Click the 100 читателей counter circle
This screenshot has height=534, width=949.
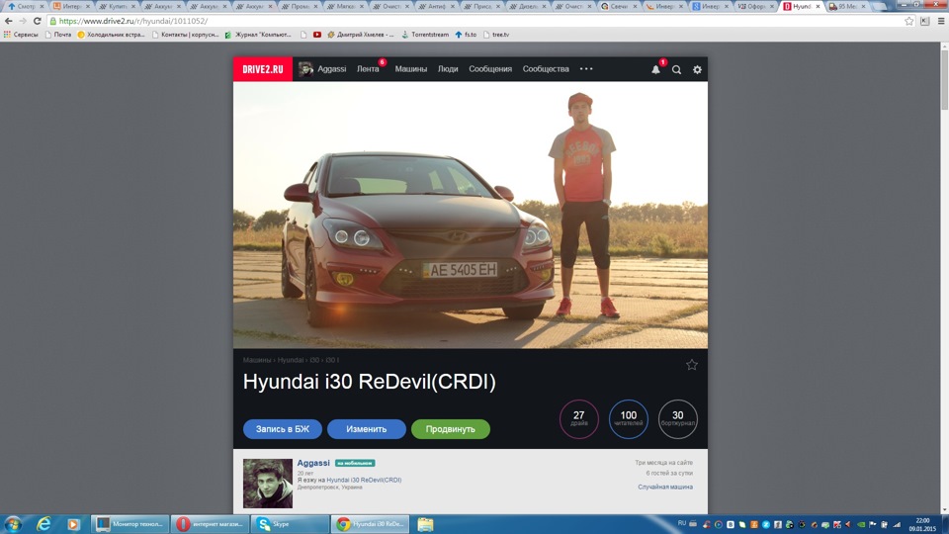click(x=629, y=418)
